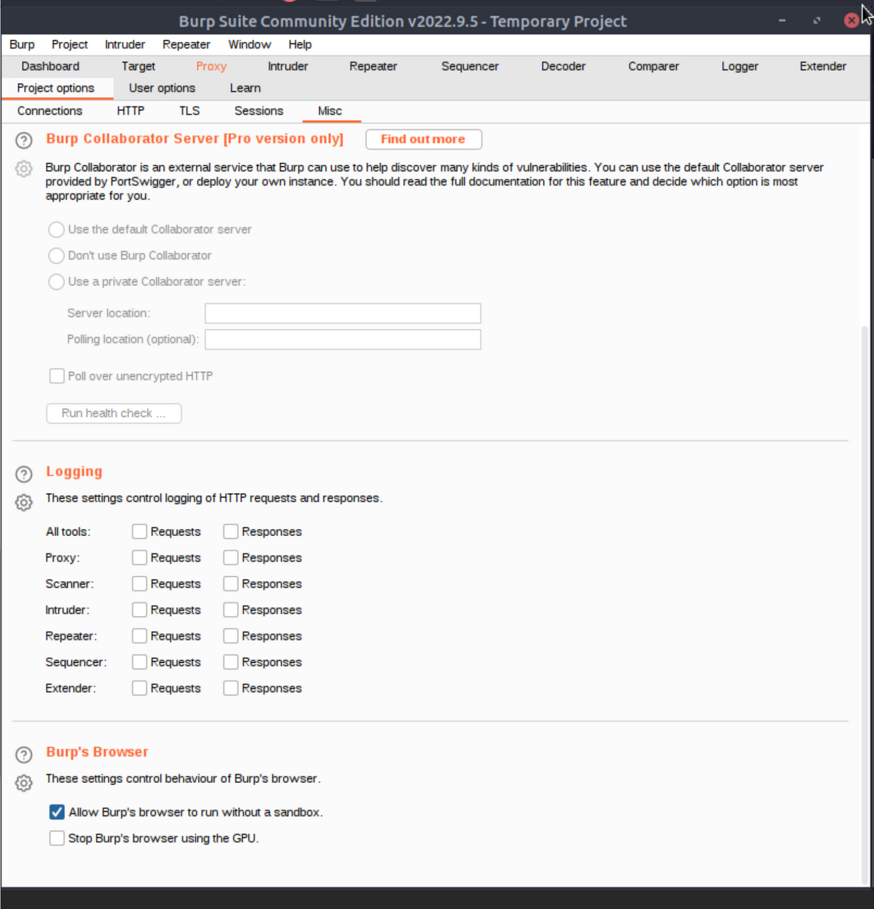This screenshot has height=909, width=874.
Task: Open the Window menu
Action: pos(250,44)
